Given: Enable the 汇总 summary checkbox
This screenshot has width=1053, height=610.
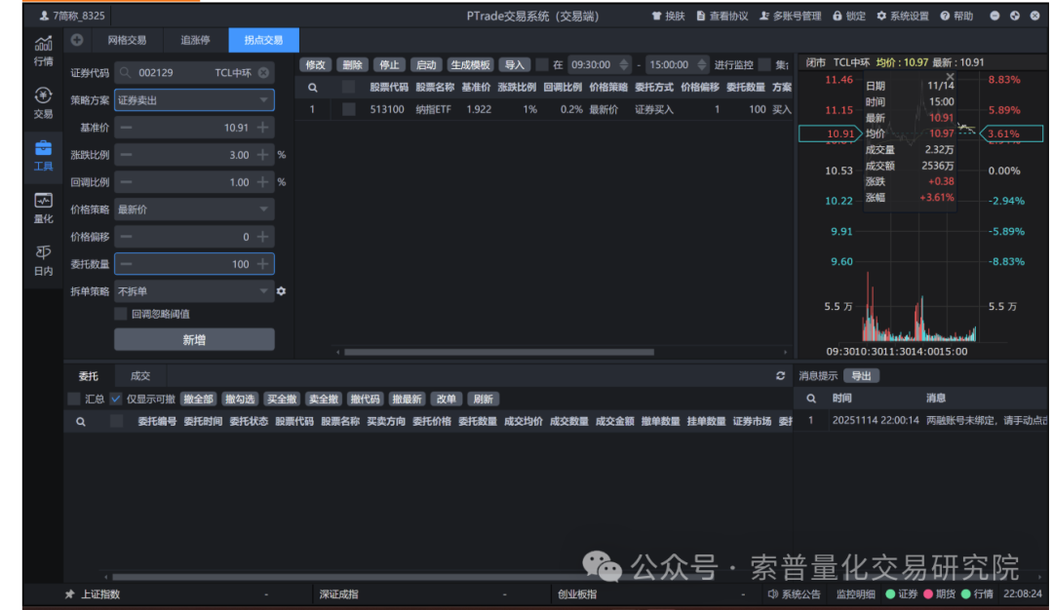Looking at the screenshot, I should 74,399.
